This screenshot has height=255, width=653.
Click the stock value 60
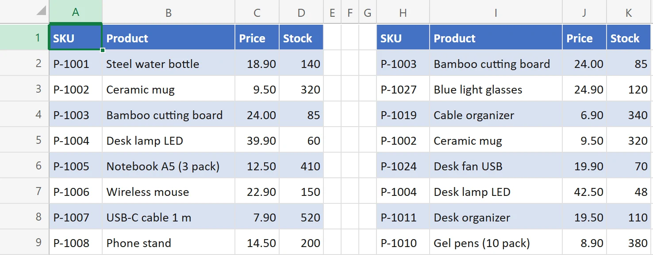301,140
